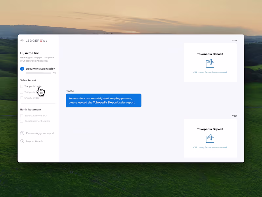This screenshot has height=197, width=262.
Task: Click the PEVITA sender label
Action: [x=70, y=91]
